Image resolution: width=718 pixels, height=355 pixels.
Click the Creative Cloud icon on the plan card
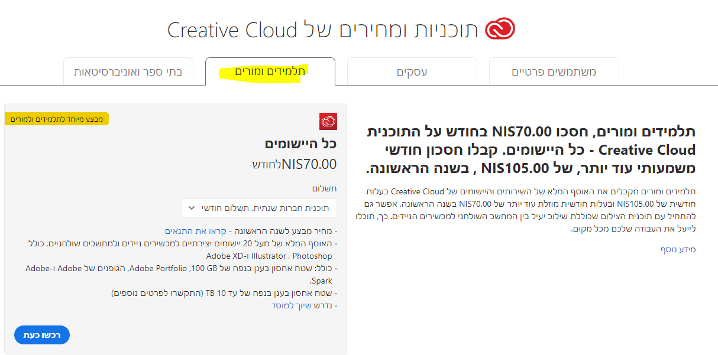(x=328, y=121)
